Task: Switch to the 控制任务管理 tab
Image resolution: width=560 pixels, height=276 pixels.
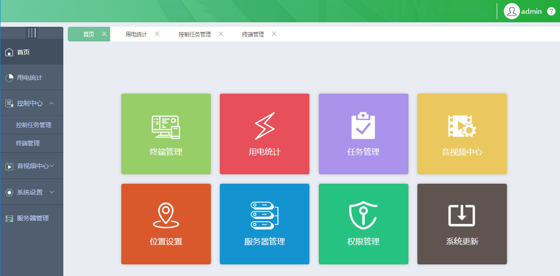Action: 195,34
